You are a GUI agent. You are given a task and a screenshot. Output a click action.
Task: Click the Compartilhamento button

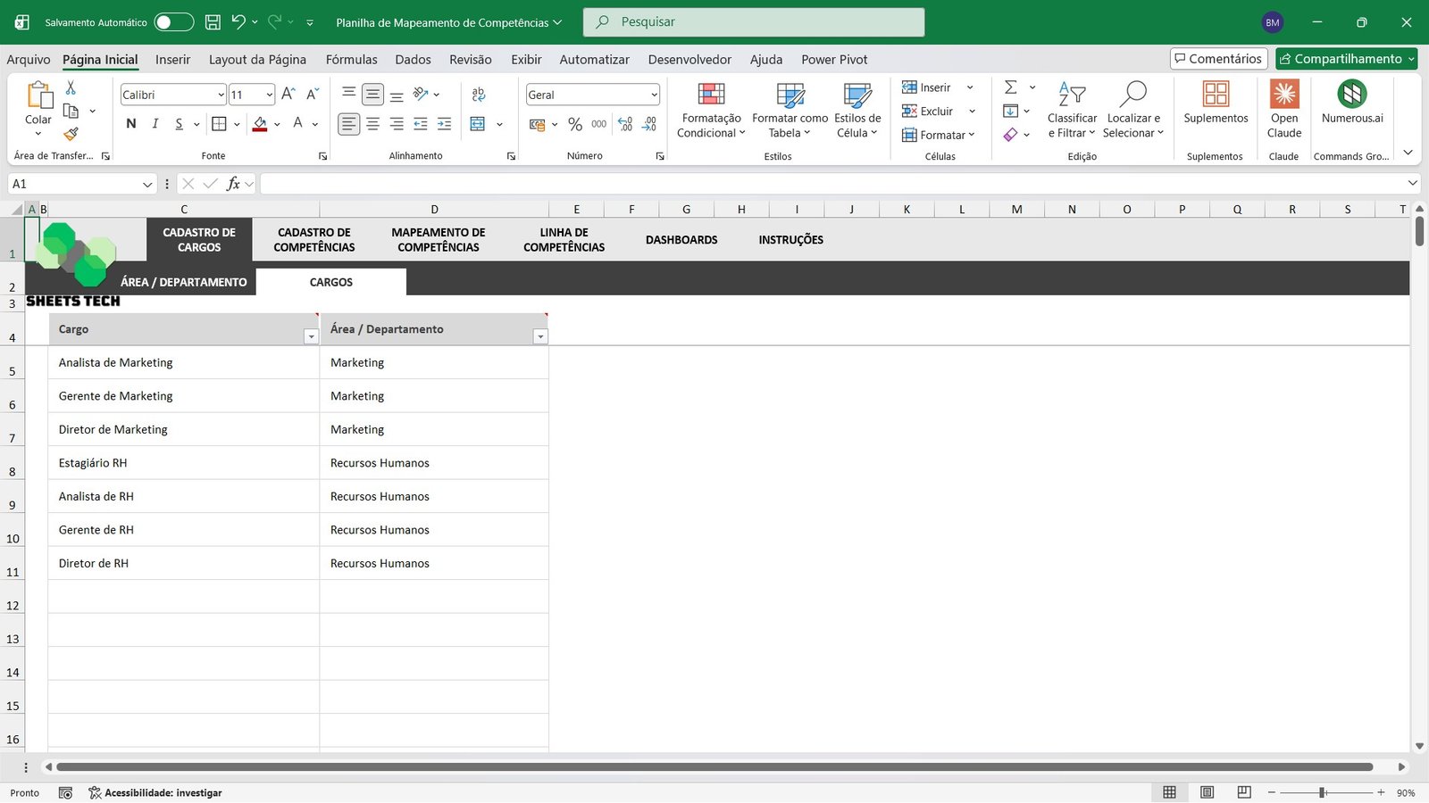(x=1345, y=58)
